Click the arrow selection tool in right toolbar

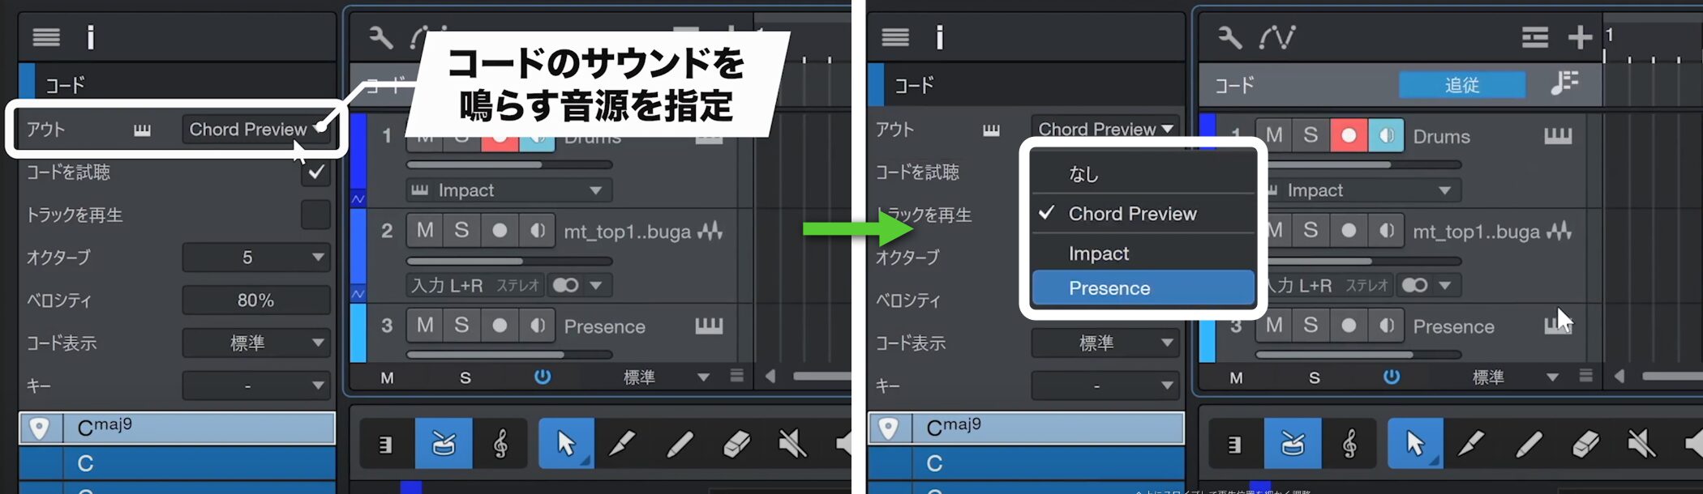tap(1415, 444)
